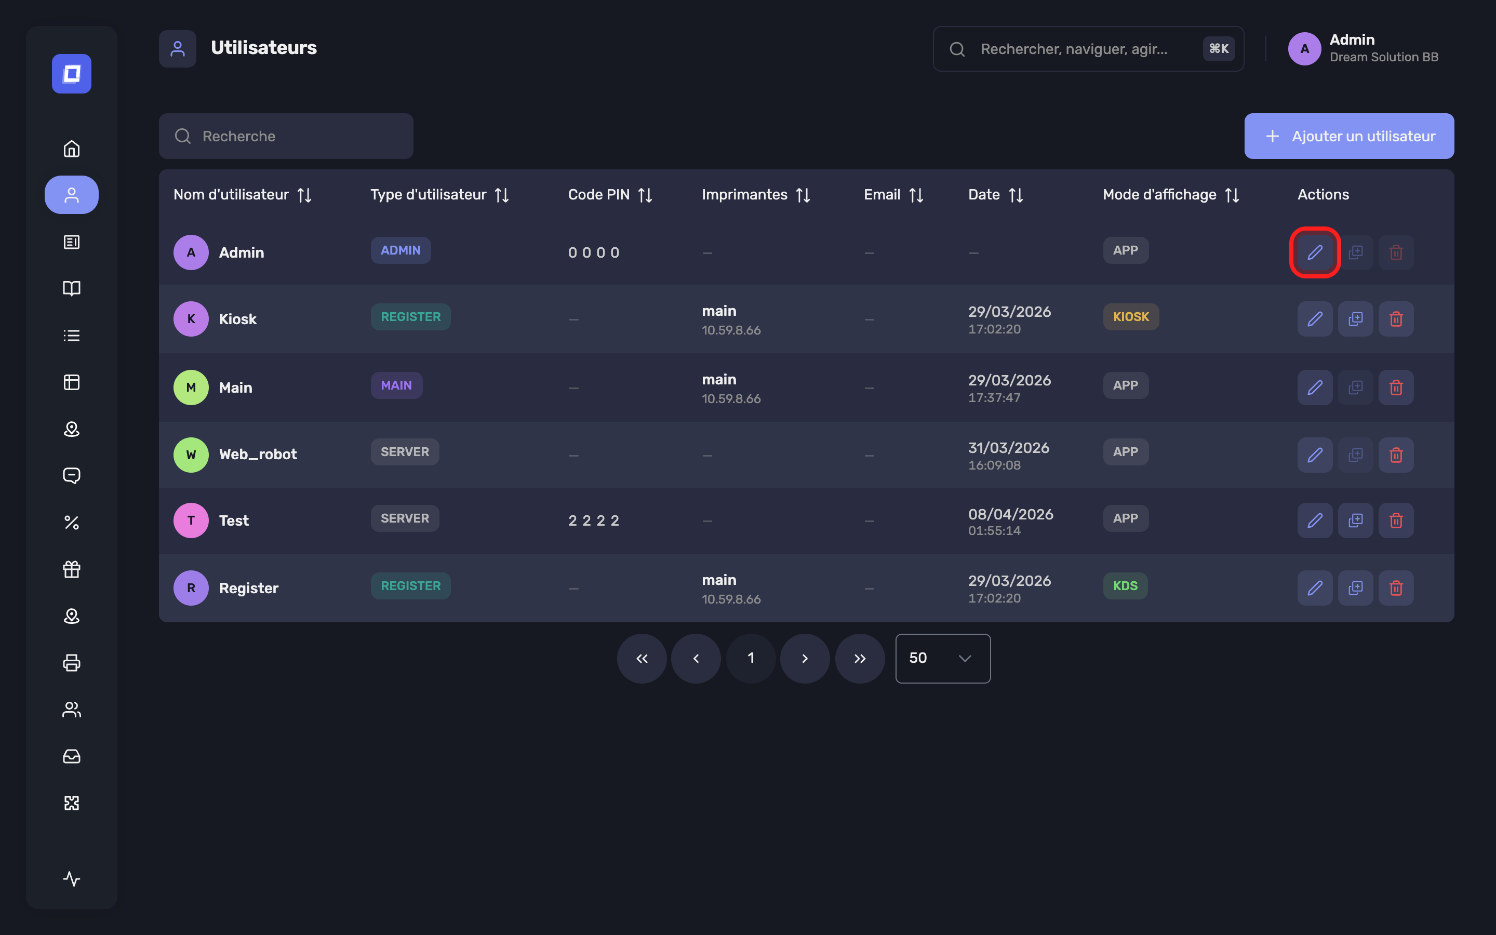The height and width of the screenshot is (935, 1496).
Task: Duplicate the Test user
Action: click(x=1355, y=520)
